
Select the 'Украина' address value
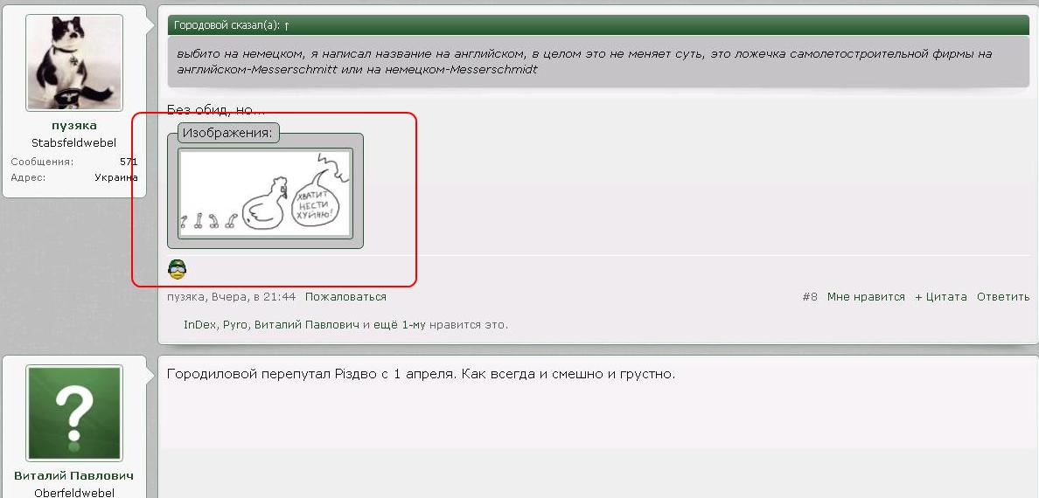(116, 177)
